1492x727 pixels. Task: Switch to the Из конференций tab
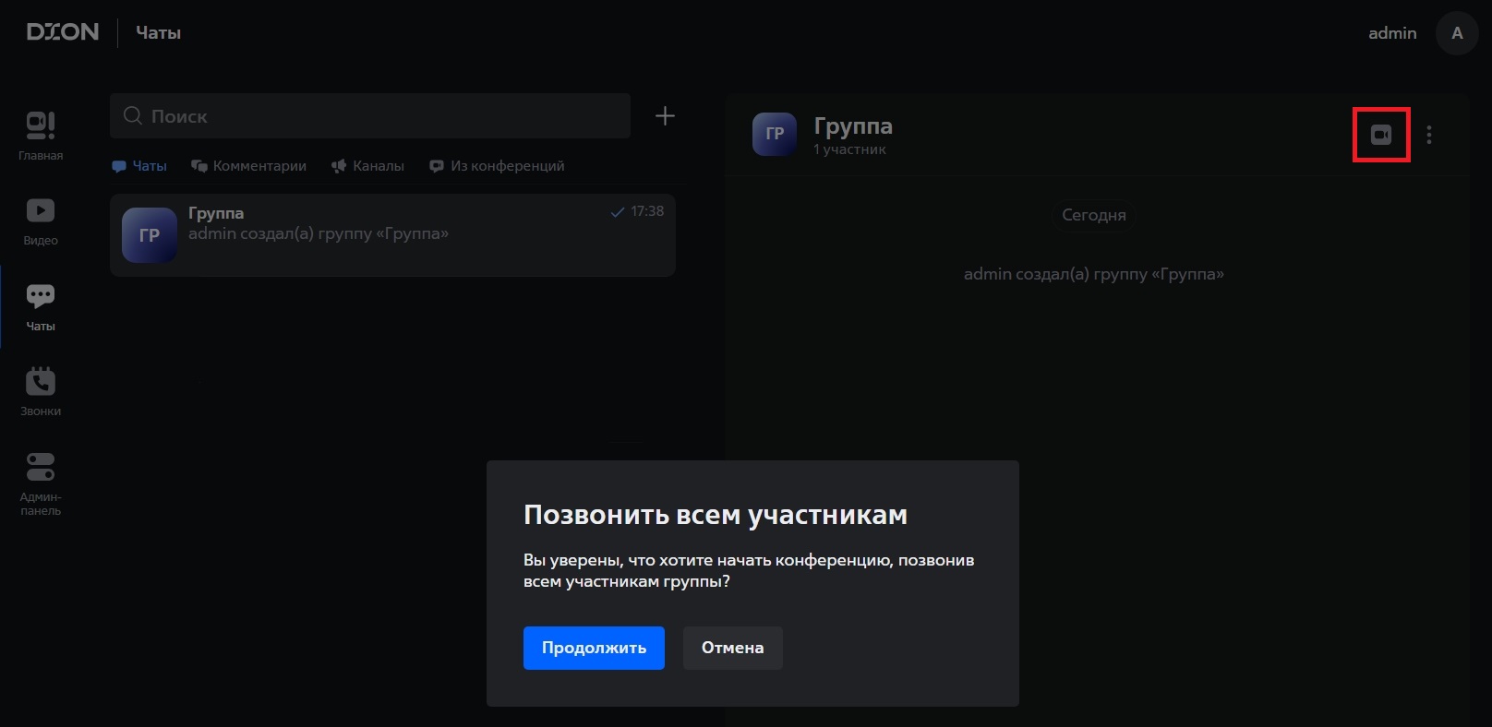pos(497,166)
